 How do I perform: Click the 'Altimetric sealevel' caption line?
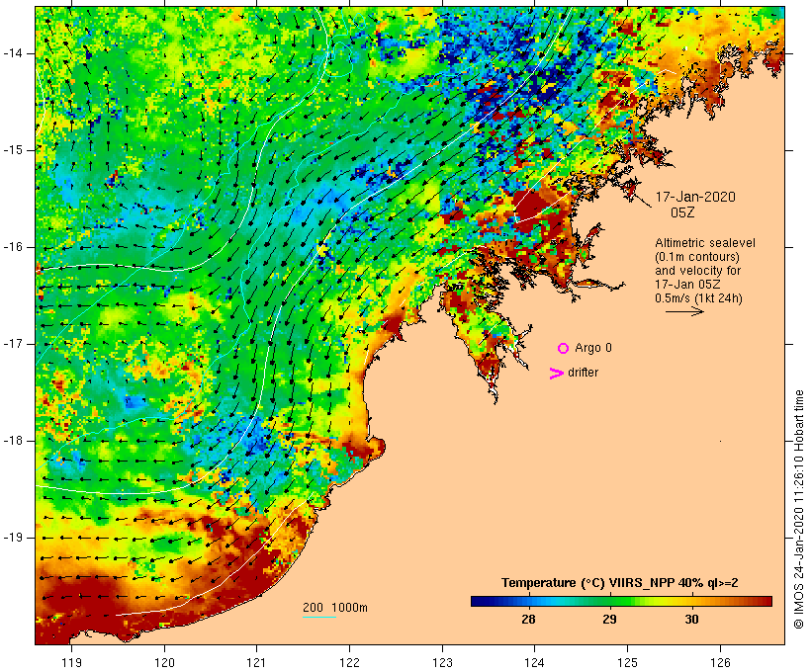click(x=705, y=243)
